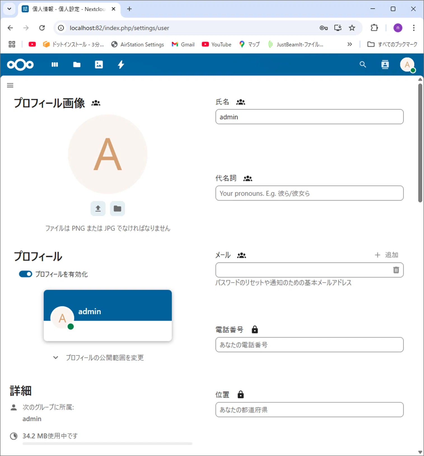Viewport: 424px width, 456px height.
Task: Open the 個人情報 Nextcloud browser tab
Action: click(69, 9)
